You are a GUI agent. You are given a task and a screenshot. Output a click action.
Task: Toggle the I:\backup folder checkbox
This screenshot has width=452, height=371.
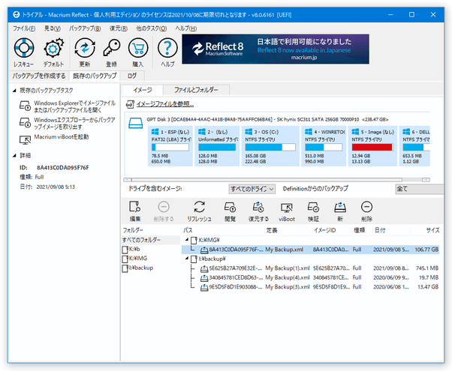coord(125,268)
